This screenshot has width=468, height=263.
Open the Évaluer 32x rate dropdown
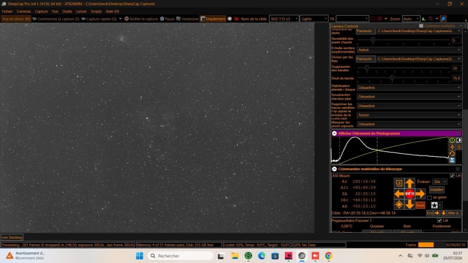(440, 182)
